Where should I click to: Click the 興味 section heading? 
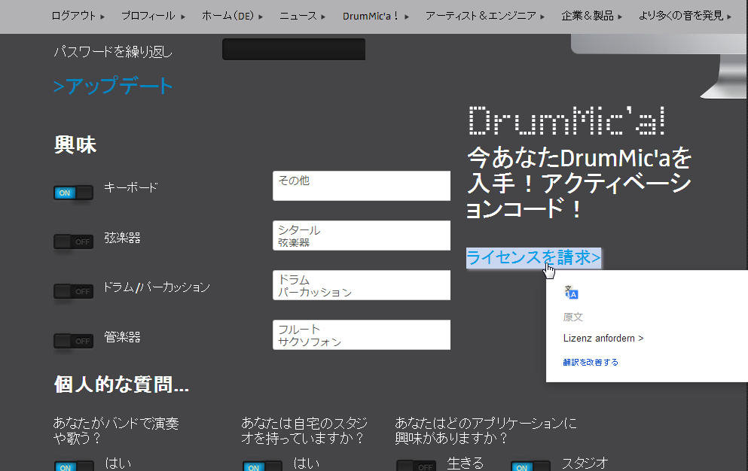click(75, 144)
